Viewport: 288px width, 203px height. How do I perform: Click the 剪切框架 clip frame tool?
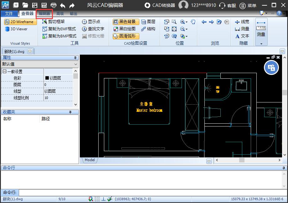point(53,22)
